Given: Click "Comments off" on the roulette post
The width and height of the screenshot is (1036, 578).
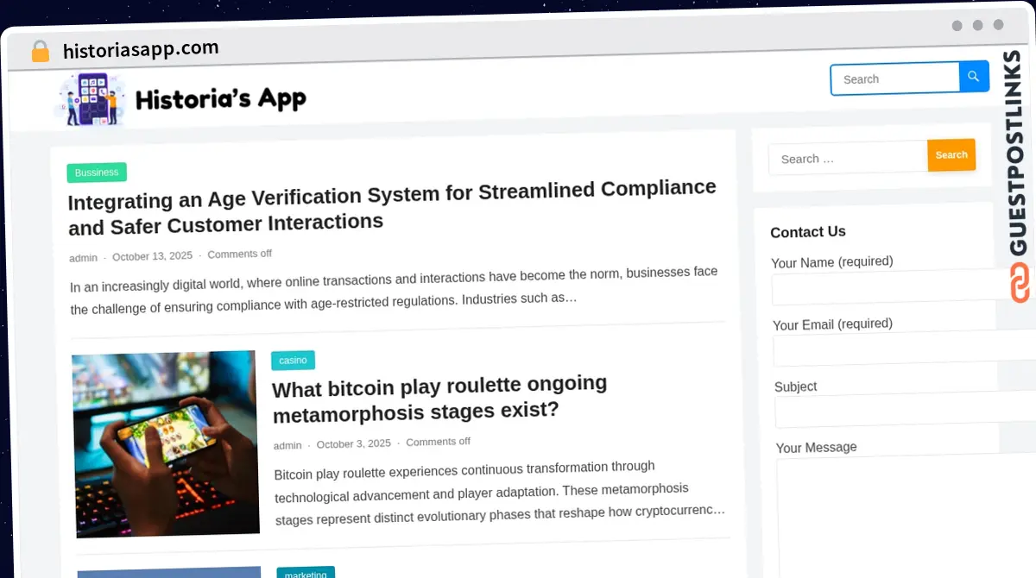Looking at the screenshot, I should 438,441.
